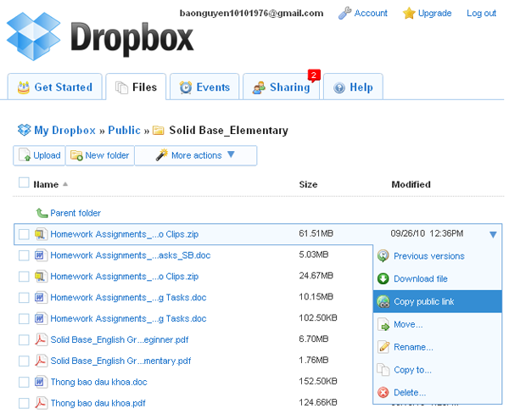Open the More actions dropdown arrow

click(x=231, y=154)
